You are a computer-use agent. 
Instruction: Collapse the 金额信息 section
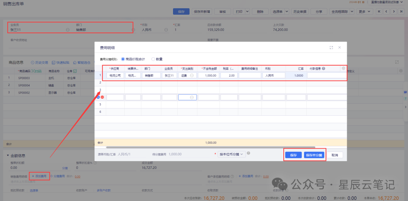[x=8, y=155]
